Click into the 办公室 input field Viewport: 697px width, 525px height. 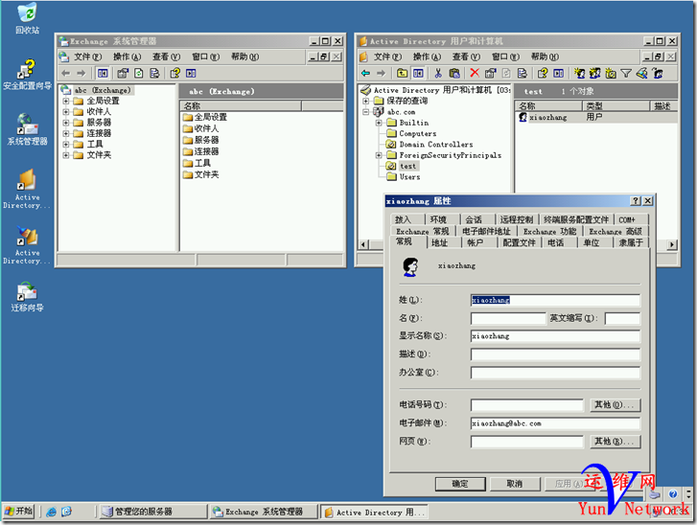555,373
